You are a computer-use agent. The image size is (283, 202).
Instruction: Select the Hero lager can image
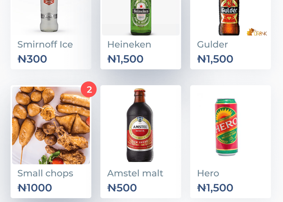[226, 126]
